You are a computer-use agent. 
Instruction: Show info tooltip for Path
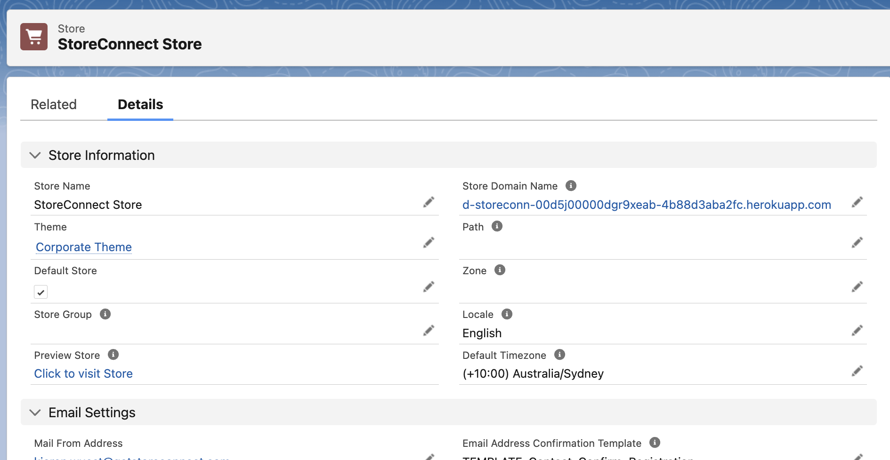pyautogui.click(x=497, y=226)
